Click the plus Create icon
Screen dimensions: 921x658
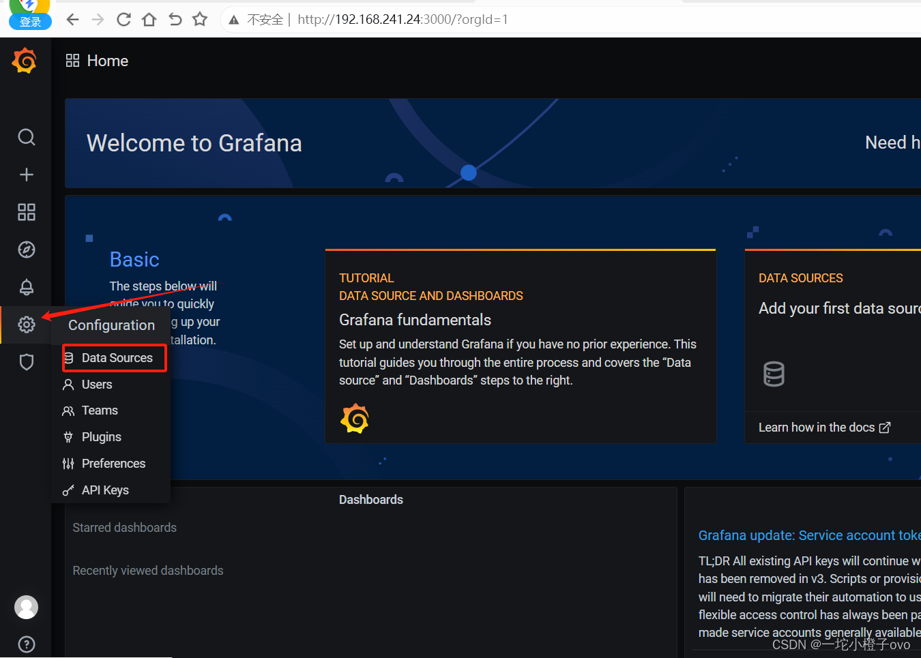click(27, 175)
